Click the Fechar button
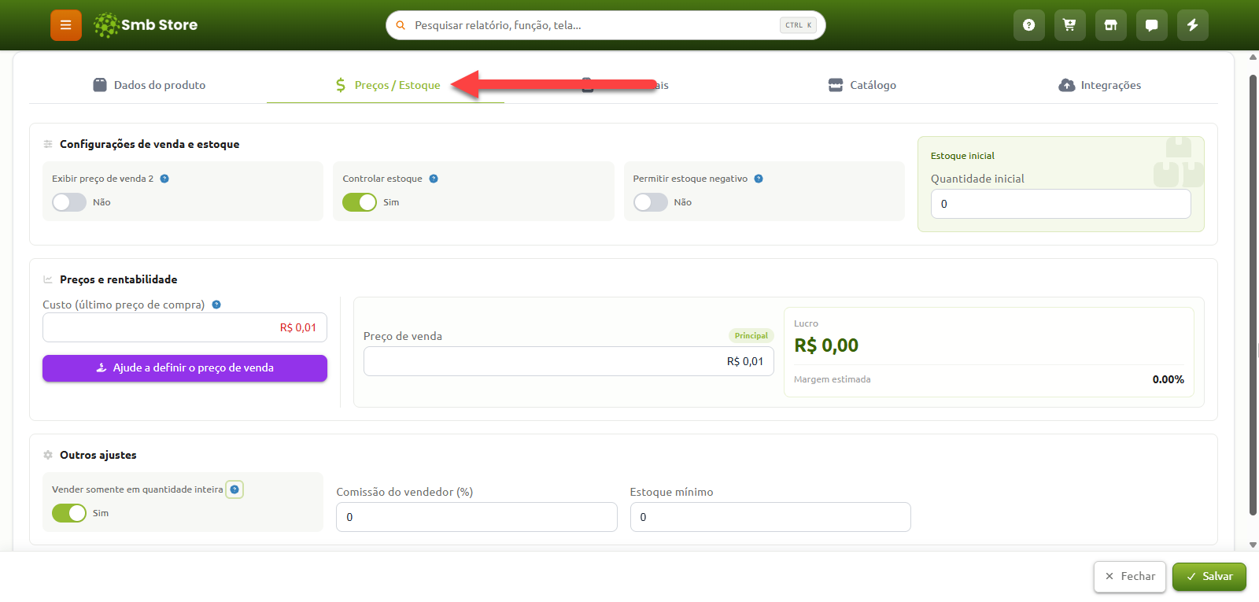Image resolution: width=1259 pixels, height=602 pixels. click(x=1130, y=577)
